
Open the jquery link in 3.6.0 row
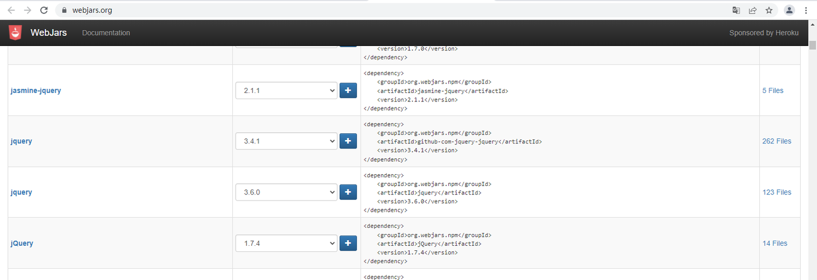pyautogui.click(x=21, y=193)
